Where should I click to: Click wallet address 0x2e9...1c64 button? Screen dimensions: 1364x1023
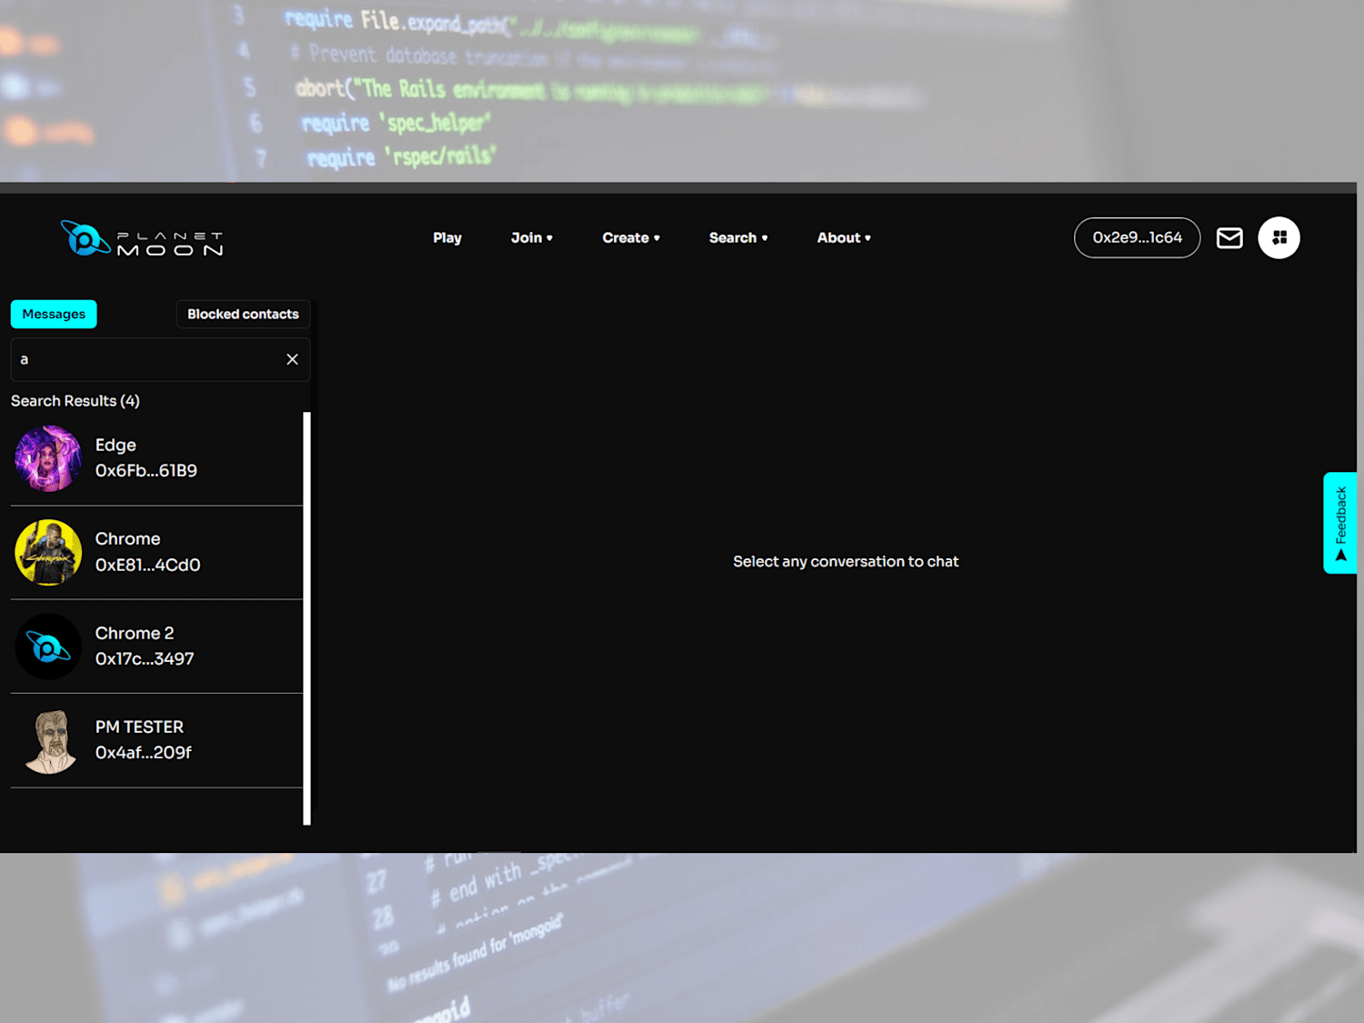point(1137,238)
